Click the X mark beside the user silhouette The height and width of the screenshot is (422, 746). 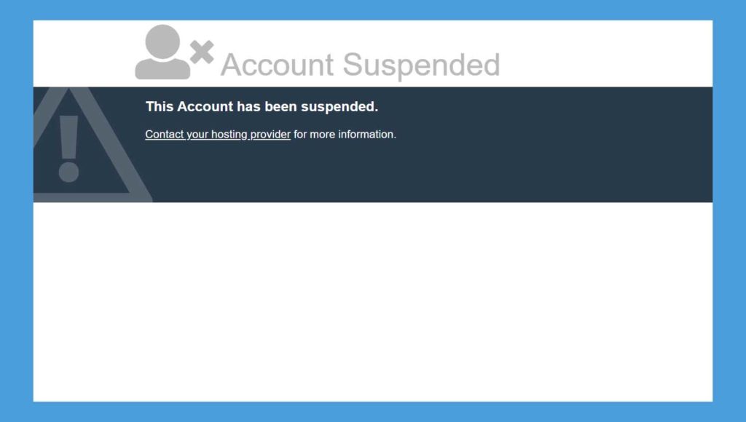coord(202,52)
